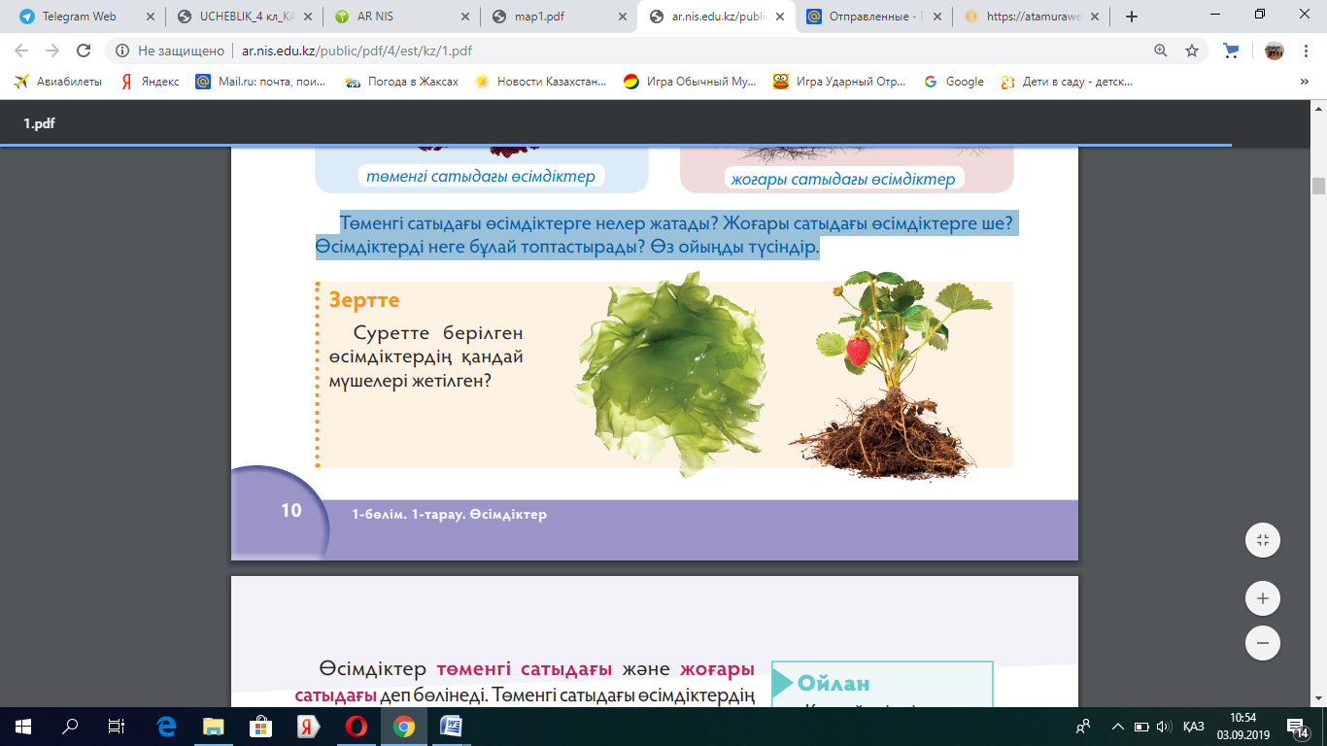Open the volume control in the system tray
The width and height of the screenshot is (1327, 746).
(x=1163, y=727)
